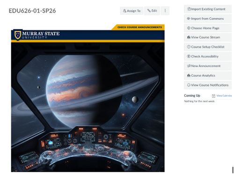234x174 pixels.
Task: Open View Course Notifications
Action: click(x=208, y=85)
